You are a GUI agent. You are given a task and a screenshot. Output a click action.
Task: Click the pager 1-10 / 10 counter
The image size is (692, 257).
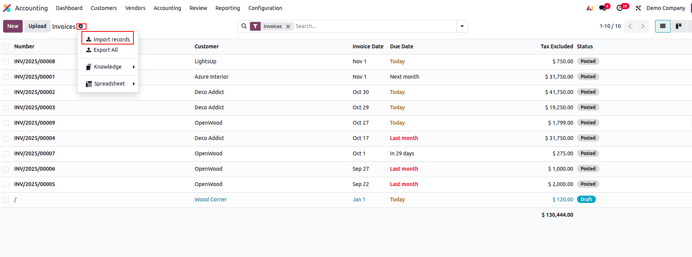click(x=610, y=26)
